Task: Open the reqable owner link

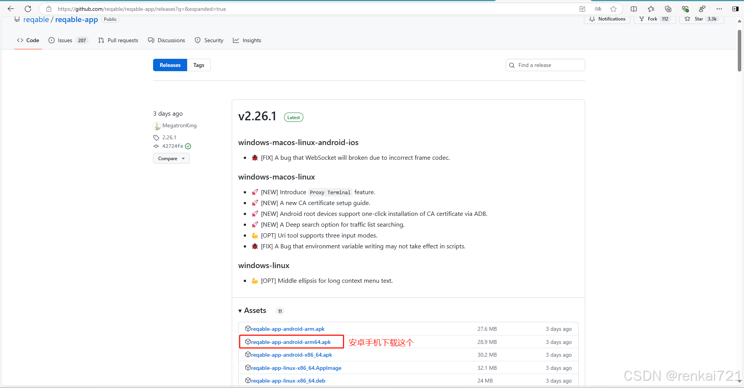Action: [x=36, y=19]
